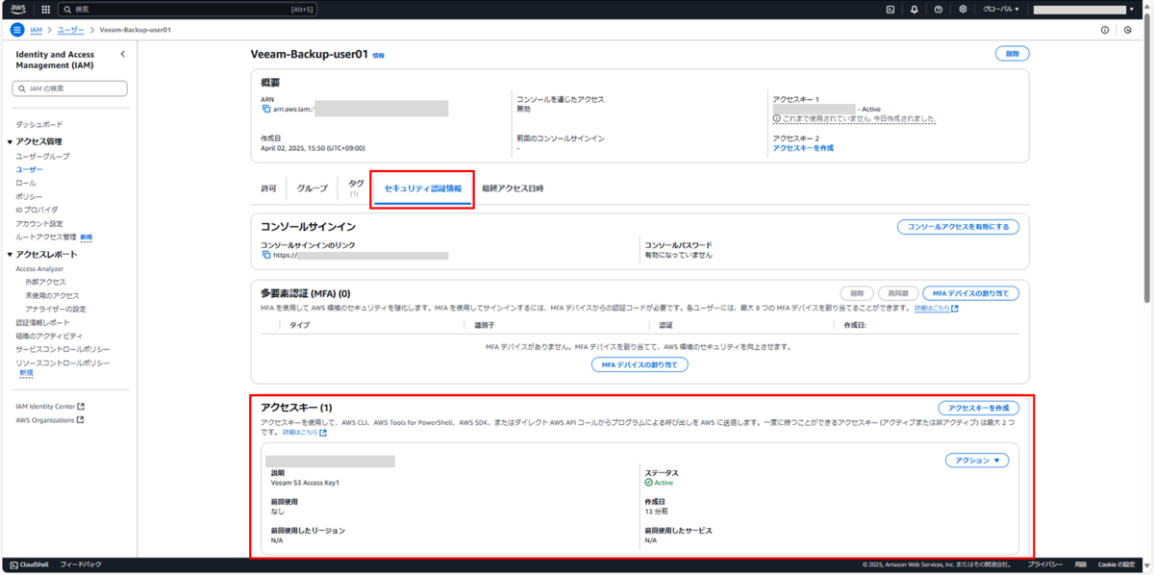Copy the console sign-in link
This screenshot has width=1154, height=575.
[265, 255]
